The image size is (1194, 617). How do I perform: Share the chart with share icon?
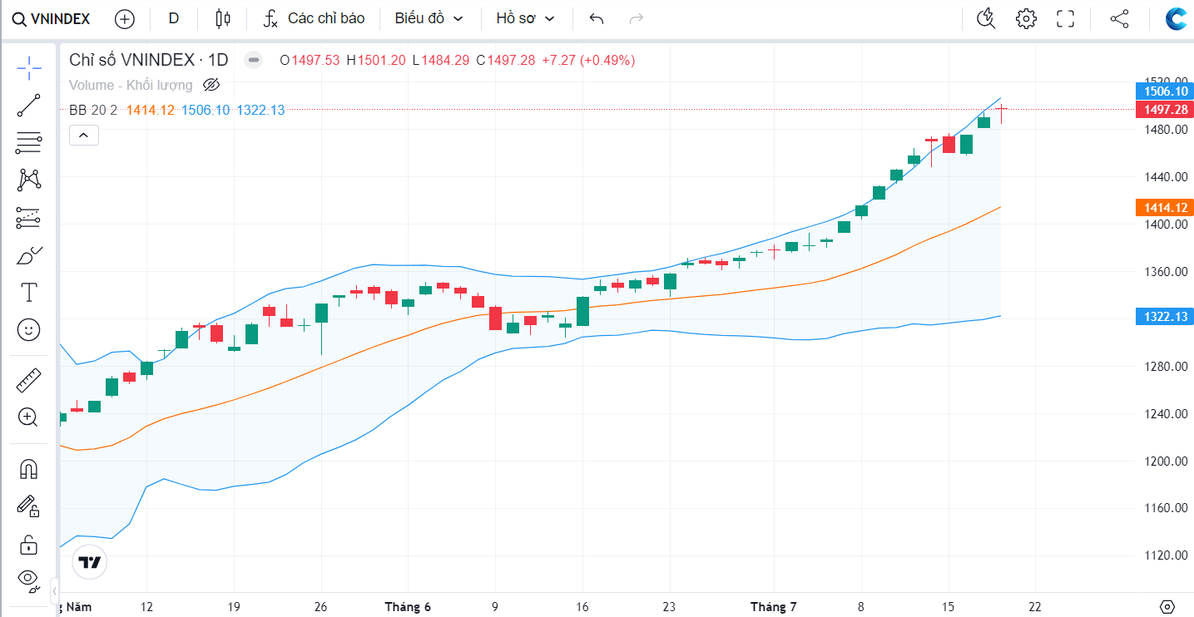(1119, 18)
